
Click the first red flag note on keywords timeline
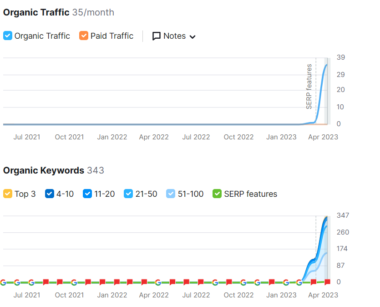pyautogui.click(x=46, y=282)
